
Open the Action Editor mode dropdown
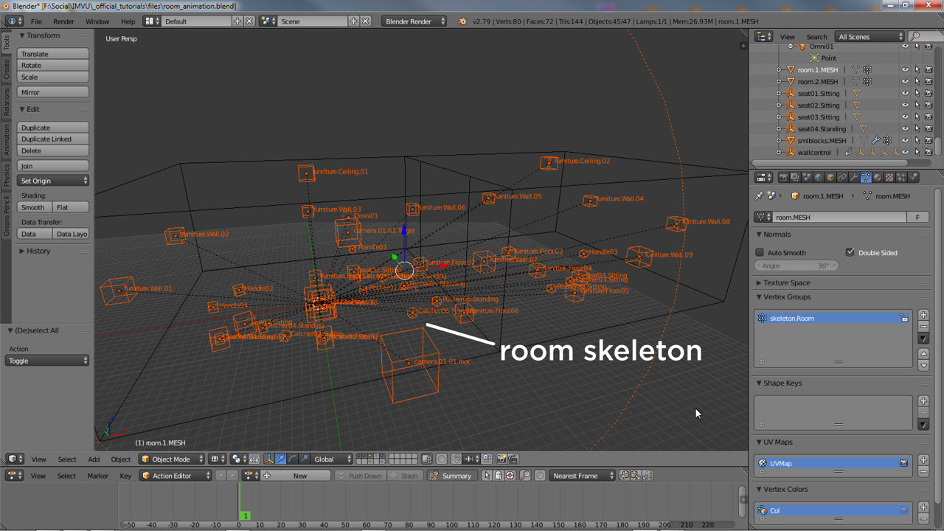click(x=177, y=476)
